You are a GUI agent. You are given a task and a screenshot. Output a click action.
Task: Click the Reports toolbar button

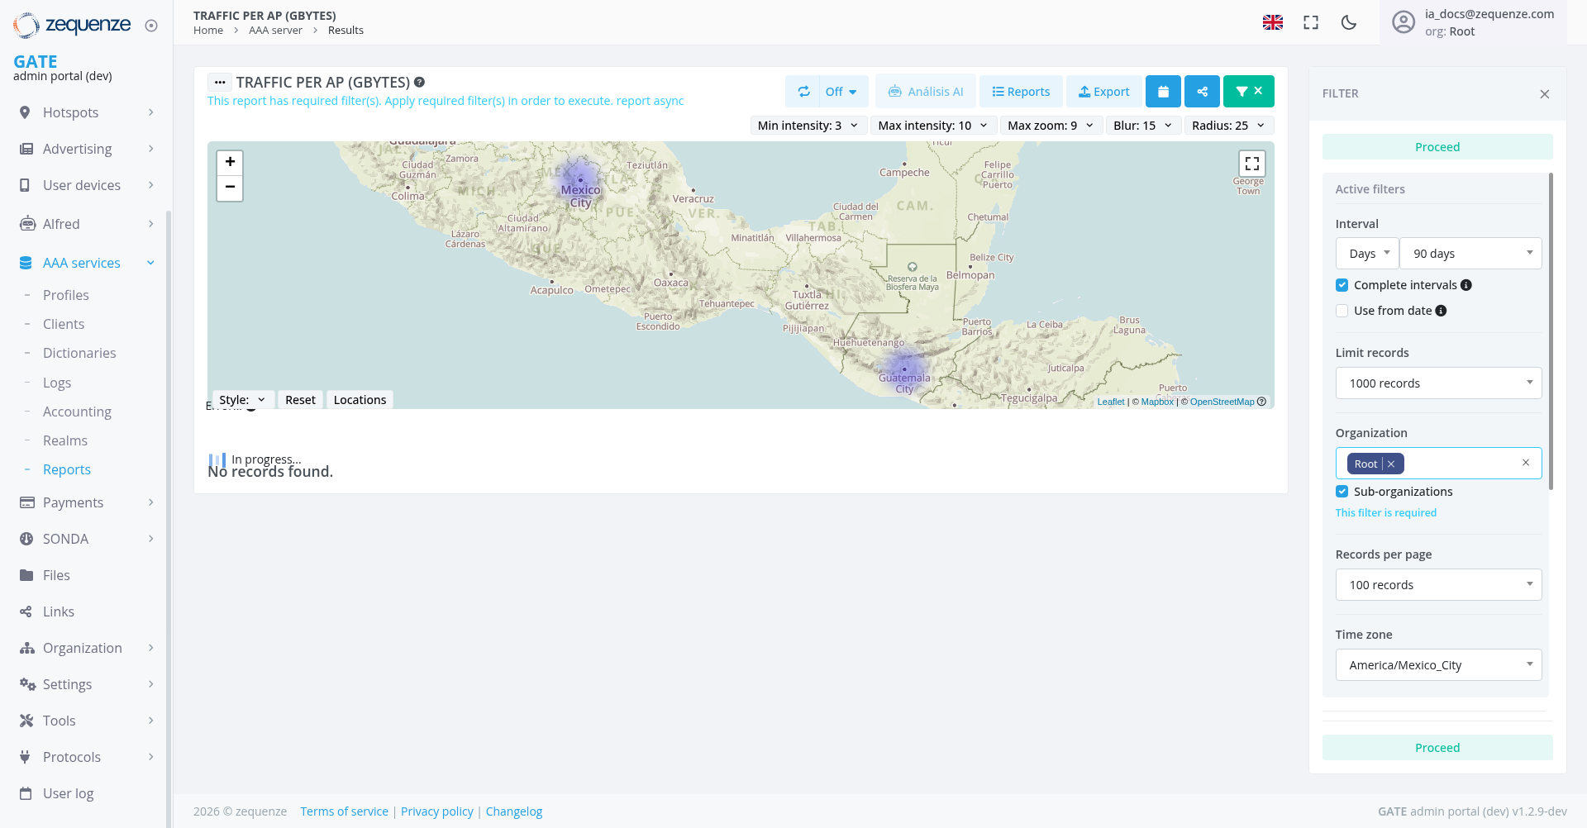1021,92
